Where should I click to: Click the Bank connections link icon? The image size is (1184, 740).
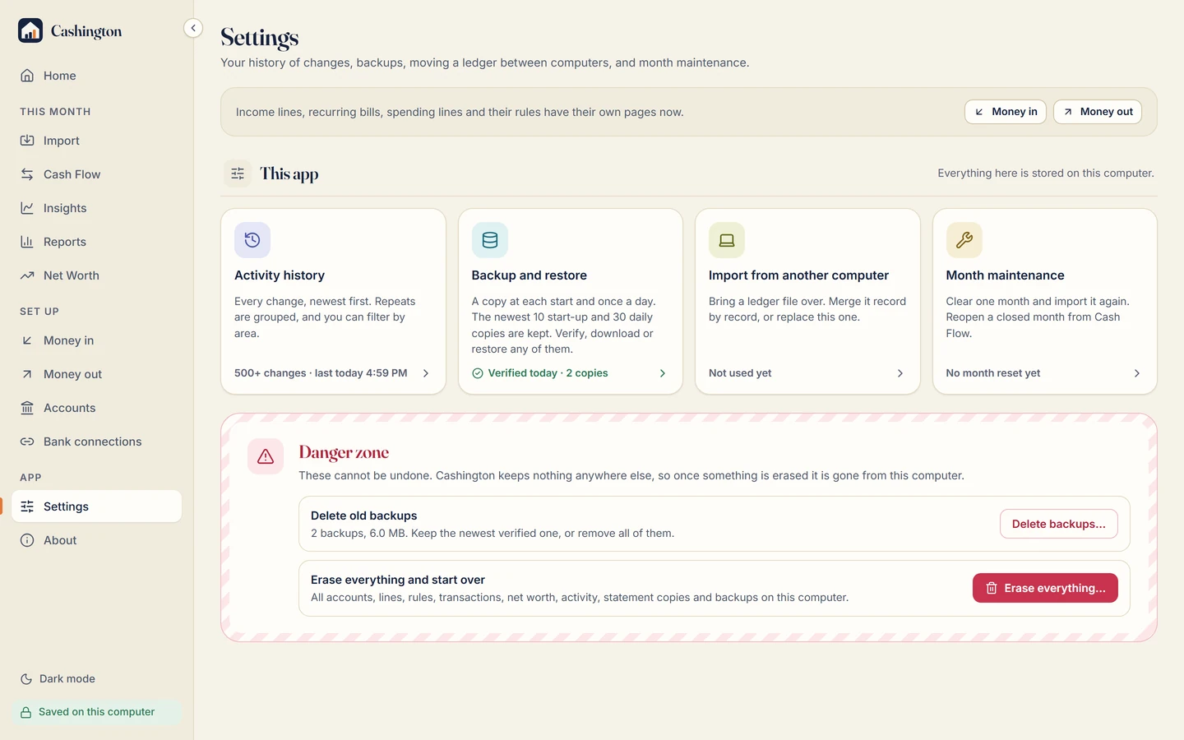tap(27, 442)
